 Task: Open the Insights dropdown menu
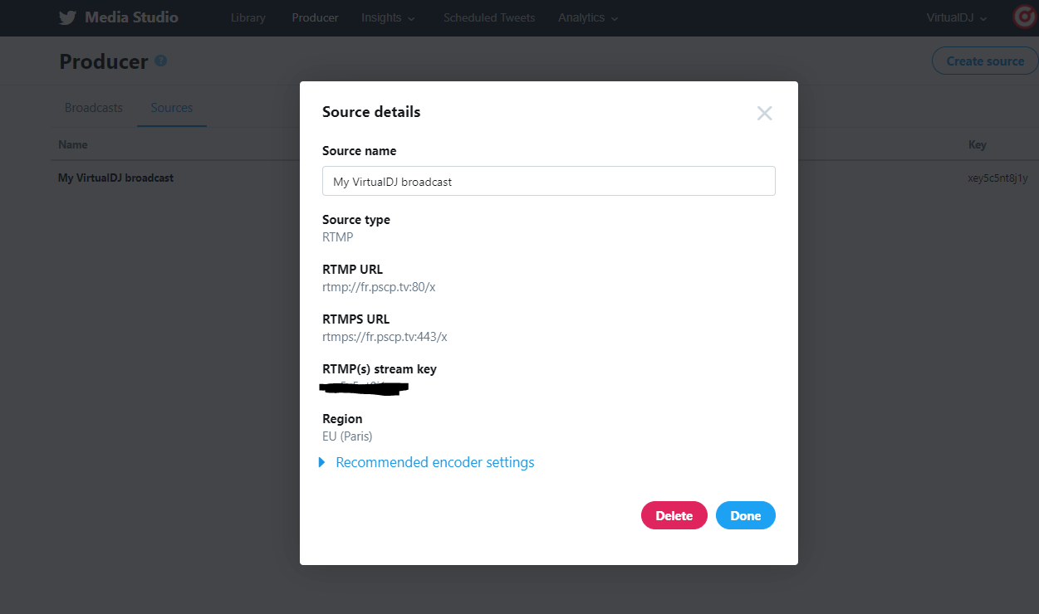[389, 17]
